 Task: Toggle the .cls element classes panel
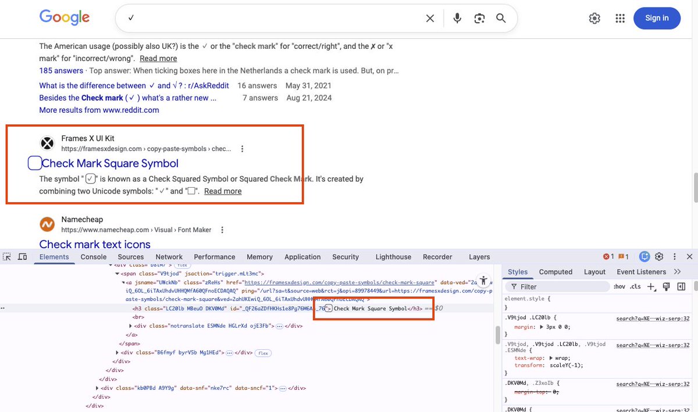[635, 286]
